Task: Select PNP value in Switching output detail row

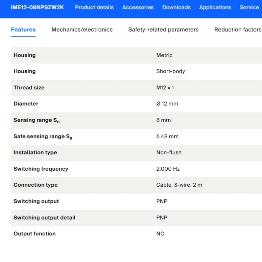Action: pos(162,218)
